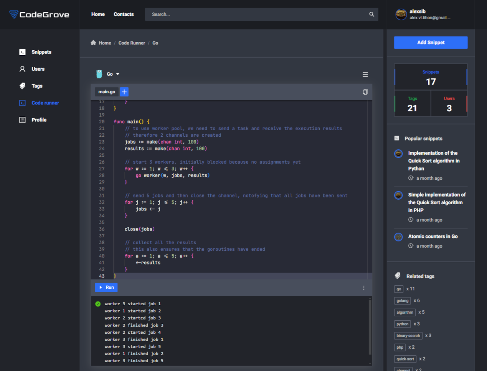
Task: Select the binary-search tag
Action: point(408,336)
